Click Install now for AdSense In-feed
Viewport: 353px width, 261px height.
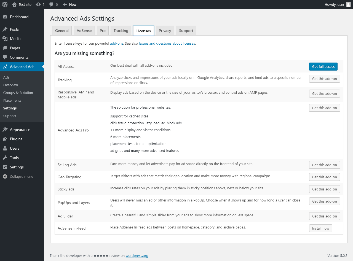coord(321,228)
